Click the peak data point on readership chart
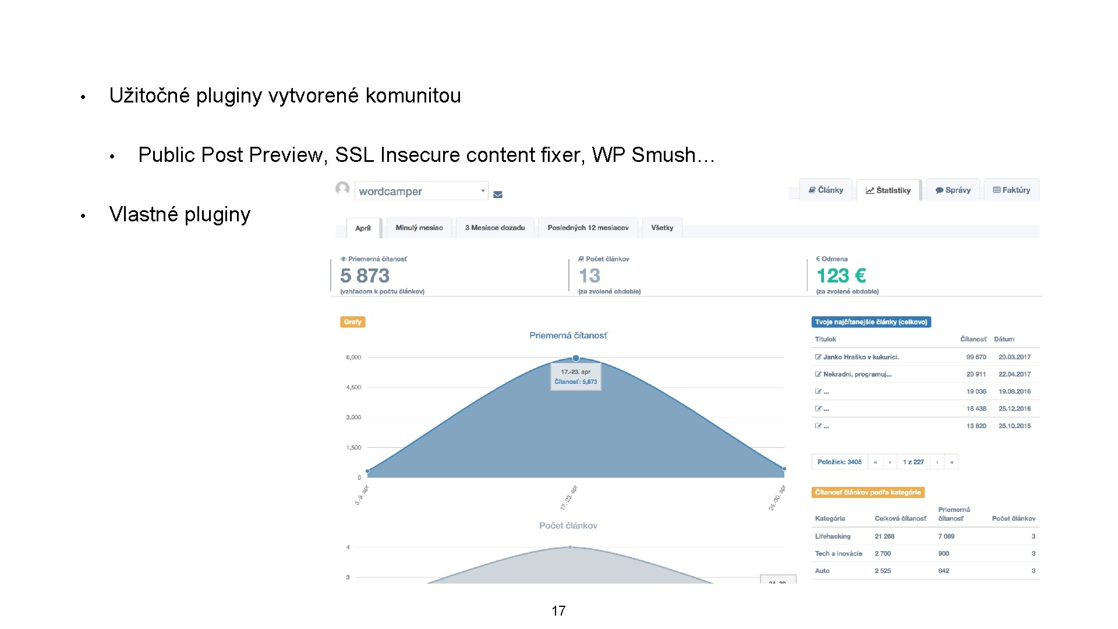Viewport: 1118px width, 629px height. (575, 358)
